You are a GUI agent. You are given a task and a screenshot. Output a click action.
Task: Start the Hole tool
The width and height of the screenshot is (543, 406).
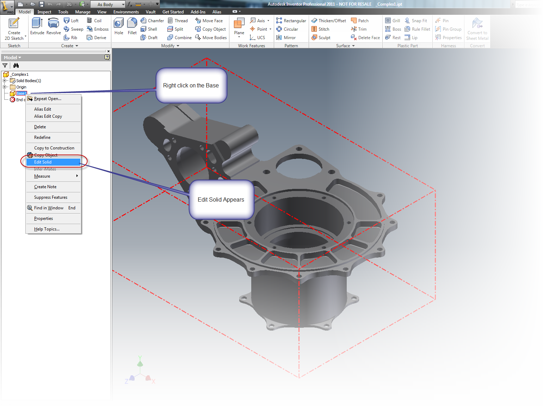pyautogui.click(x=119, y=26)
